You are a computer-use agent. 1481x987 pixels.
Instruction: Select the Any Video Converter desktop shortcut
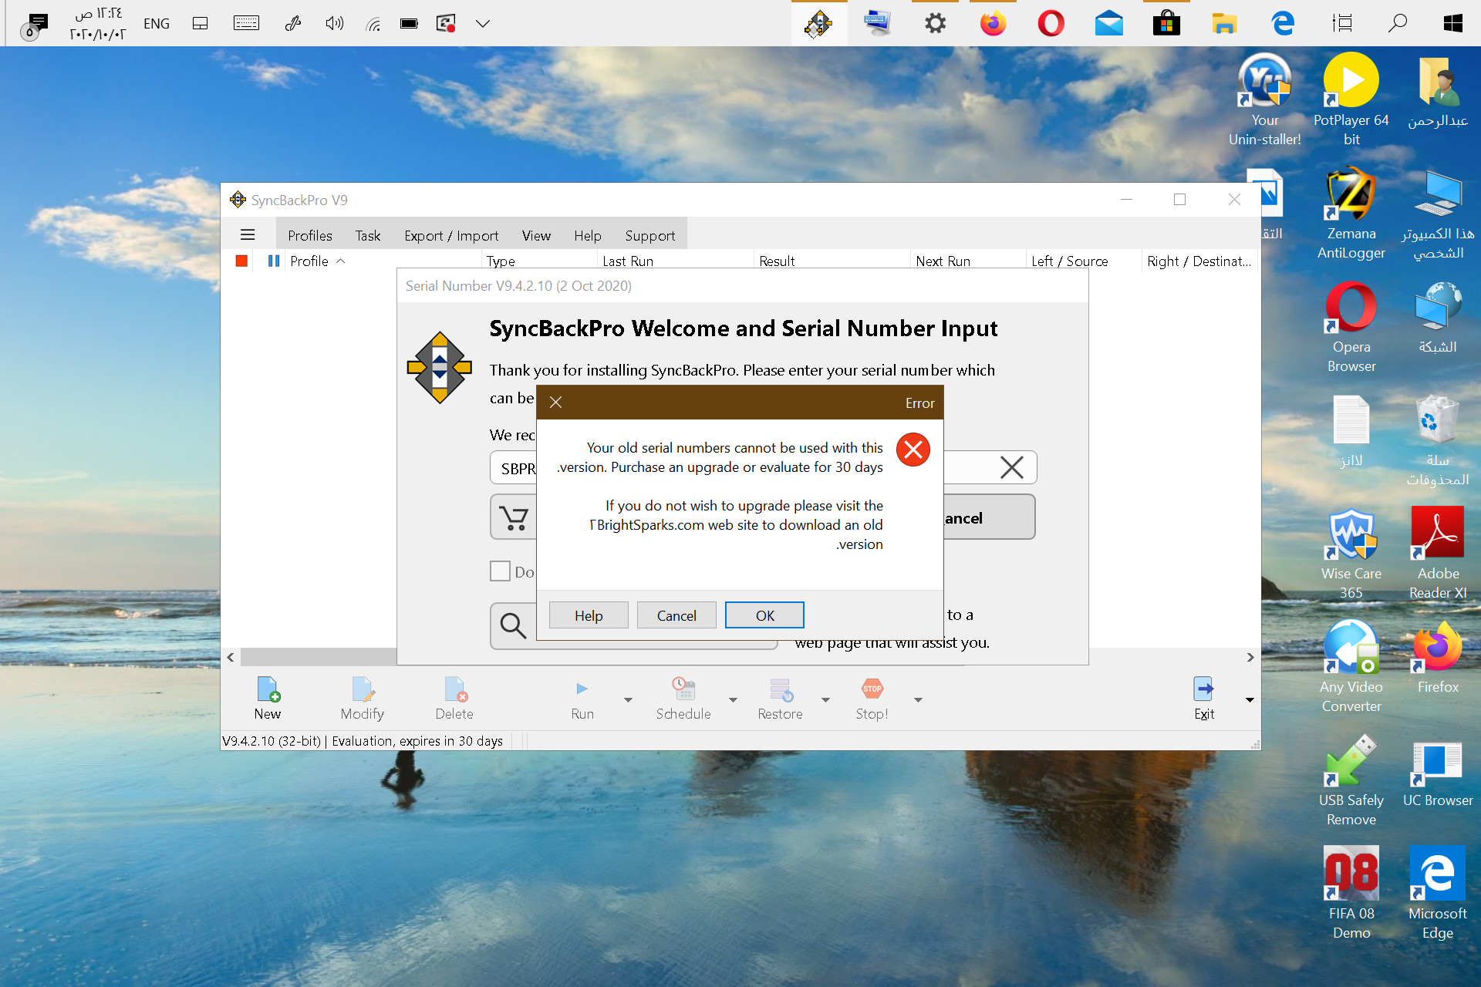tap(1351, 666)
